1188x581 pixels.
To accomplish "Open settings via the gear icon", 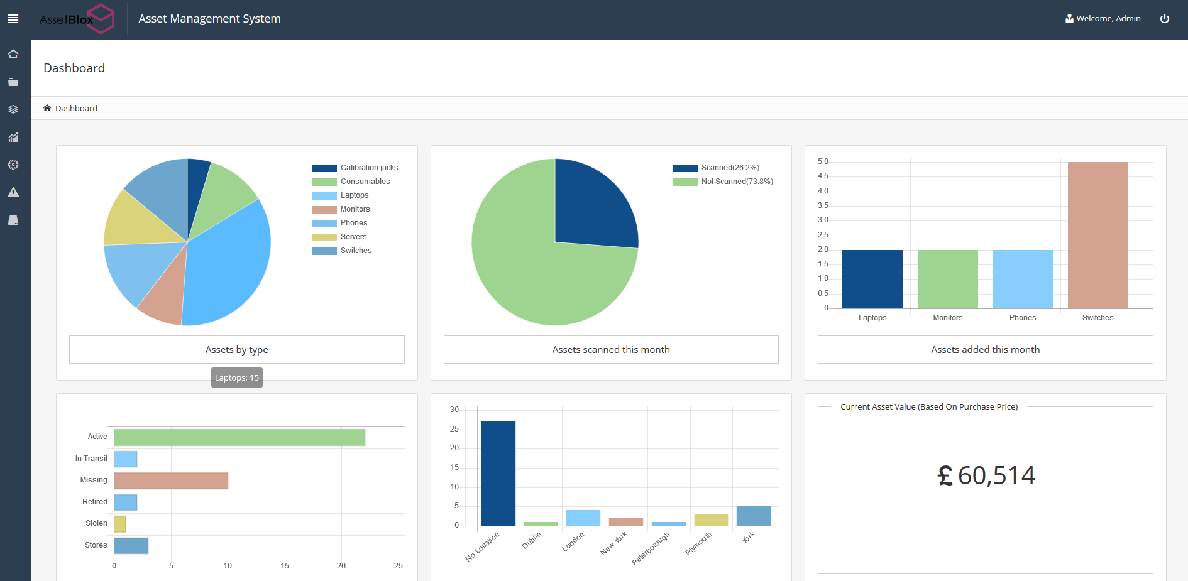I will pos(13,165).
